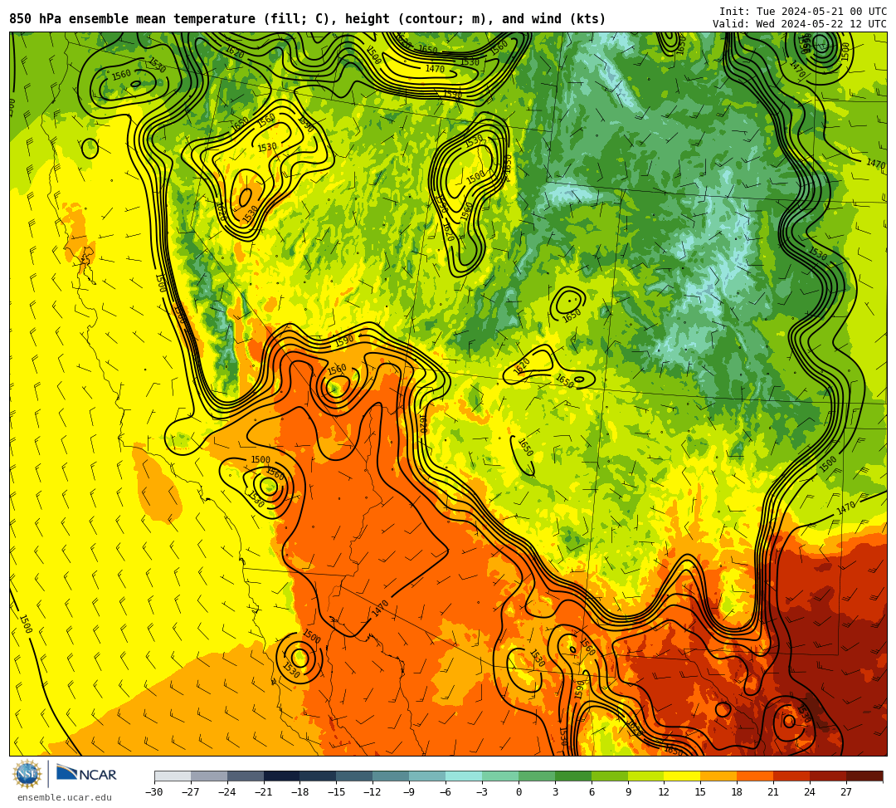
Task: Pick the olive green 6 to 9 swatch
Action: pyautogui.click(x=610, y=776)
